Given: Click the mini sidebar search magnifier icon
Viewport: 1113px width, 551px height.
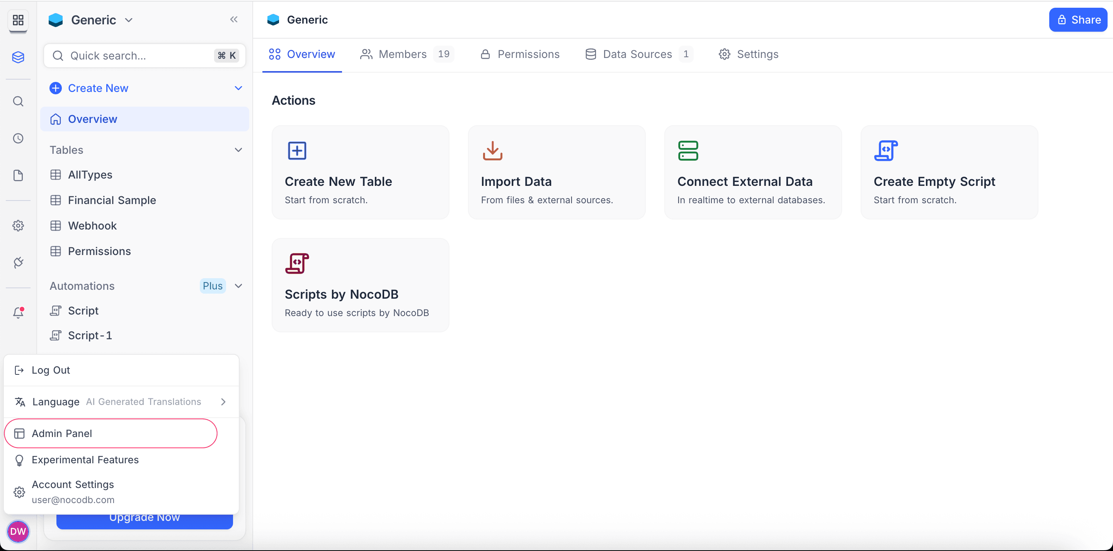Looking at the screenshot, I should [x=18, y=101].
